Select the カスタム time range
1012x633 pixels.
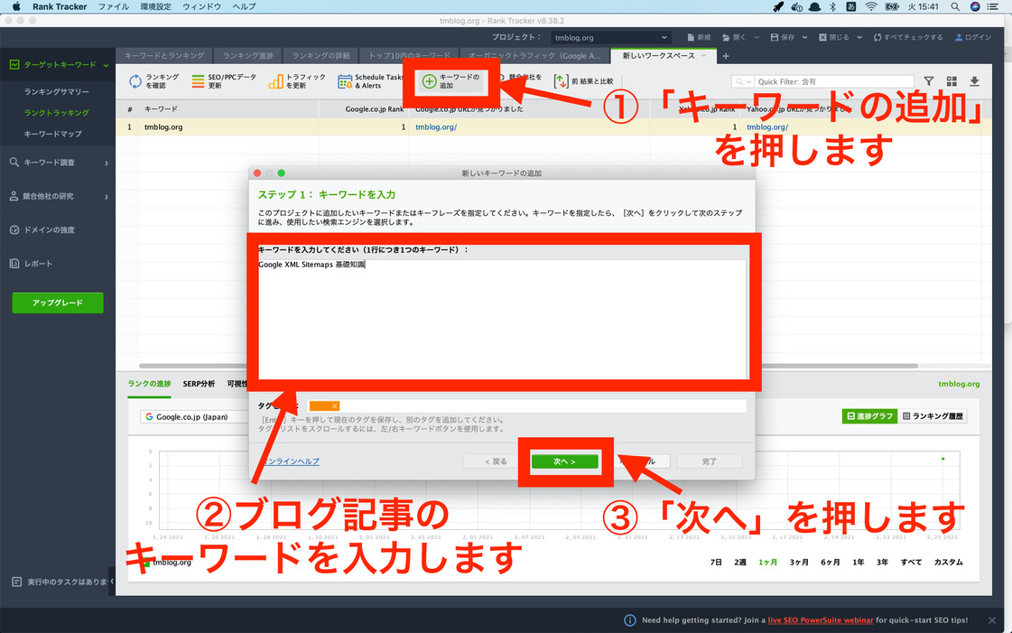coord(948,562)
